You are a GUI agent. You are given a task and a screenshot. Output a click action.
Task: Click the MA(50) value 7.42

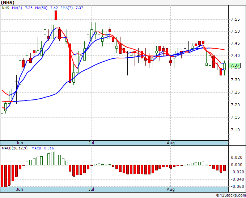click(x=54, y=8)
